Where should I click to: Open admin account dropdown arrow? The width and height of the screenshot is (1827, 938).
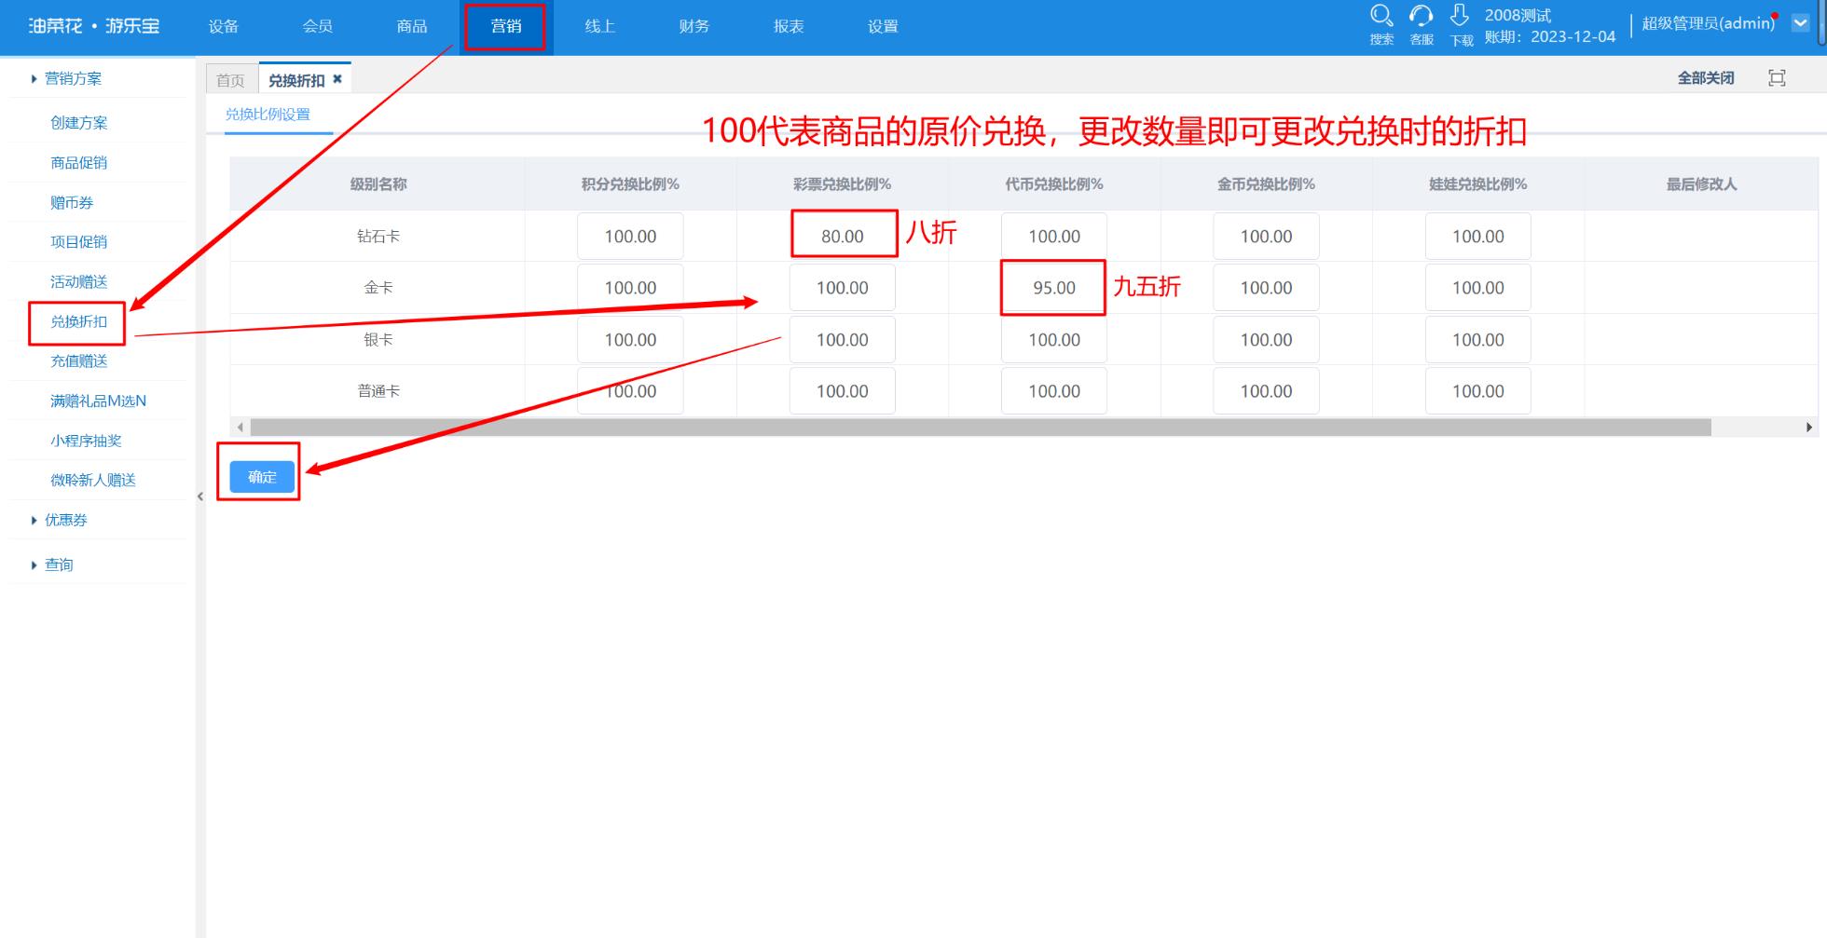pyautogui.click(x=1800, y=23)
